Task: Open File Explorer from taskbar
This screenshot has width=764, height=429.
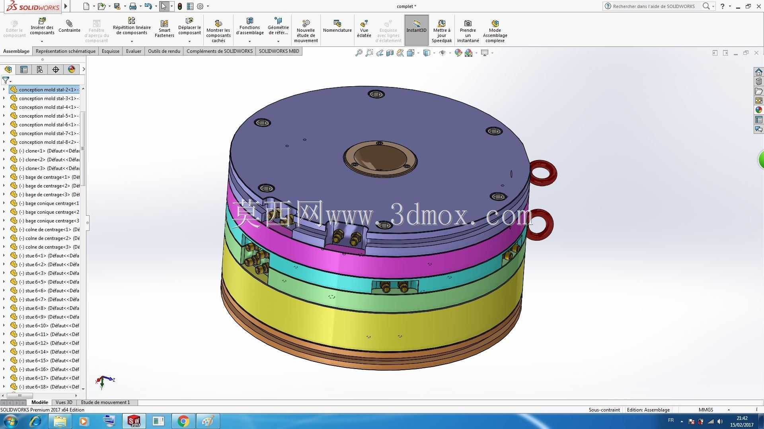Action: pyautogui.click(x=60, y=421)
